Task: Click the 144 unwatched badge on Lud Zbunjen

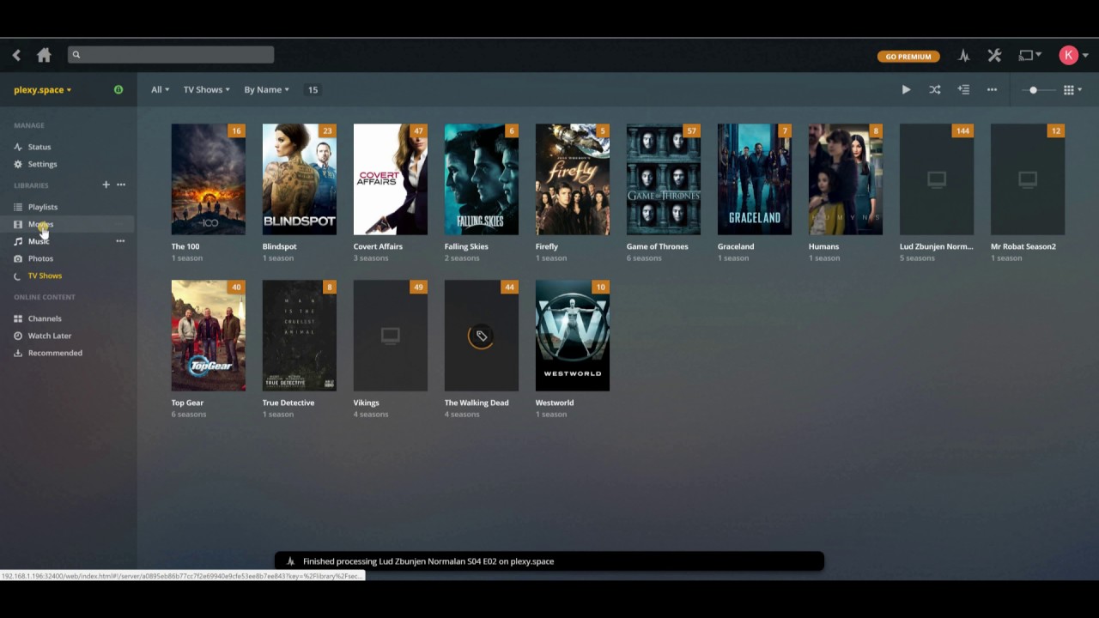Action: click(962, 130)
